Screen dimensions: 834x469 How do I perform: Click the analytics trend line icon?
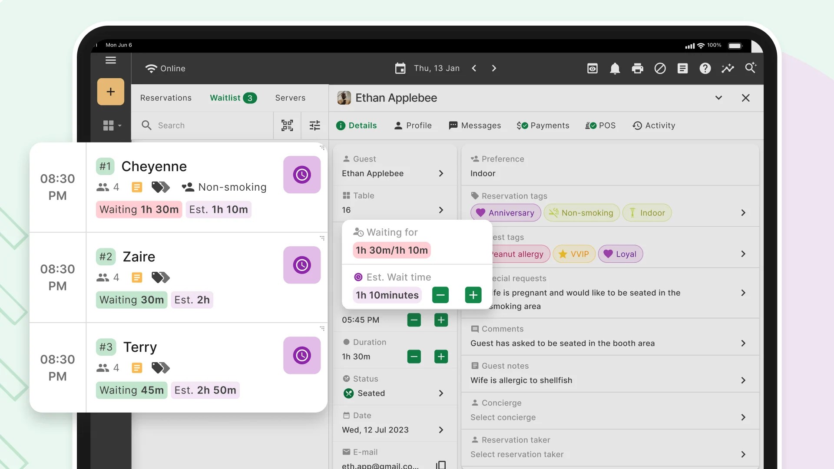coord(728,69)
